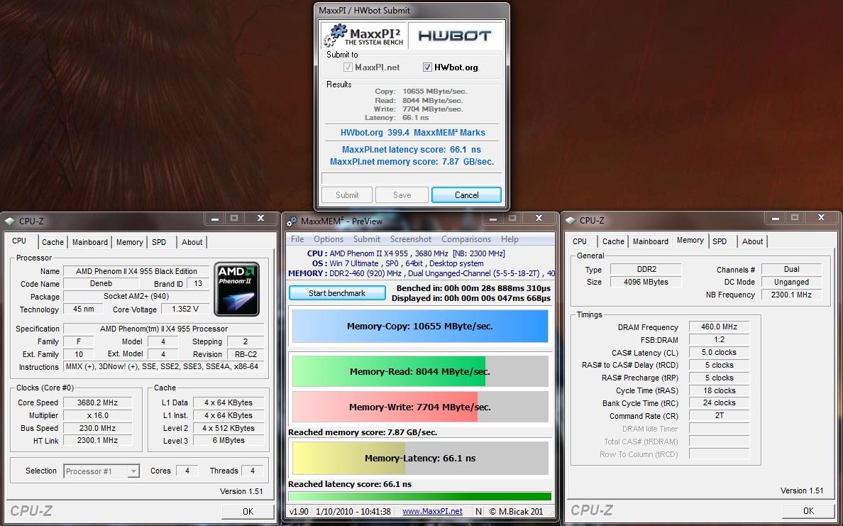Open the Processor #1 selection dropdown
Image resolution: width=843 pixels, height=526 pixels.
101,471
